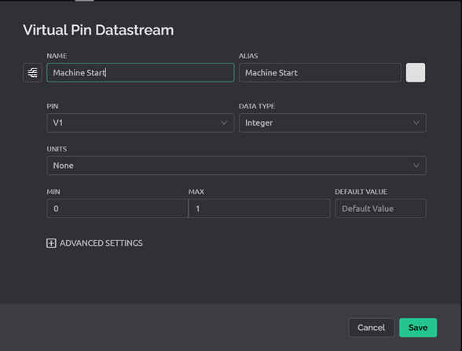Click the Name input field
Viewport: 462px width, 351px height.
141,72
